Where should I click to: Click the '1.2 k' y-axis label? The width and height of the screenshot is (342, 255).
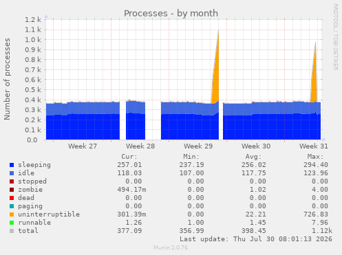click(x=33, y=20)
